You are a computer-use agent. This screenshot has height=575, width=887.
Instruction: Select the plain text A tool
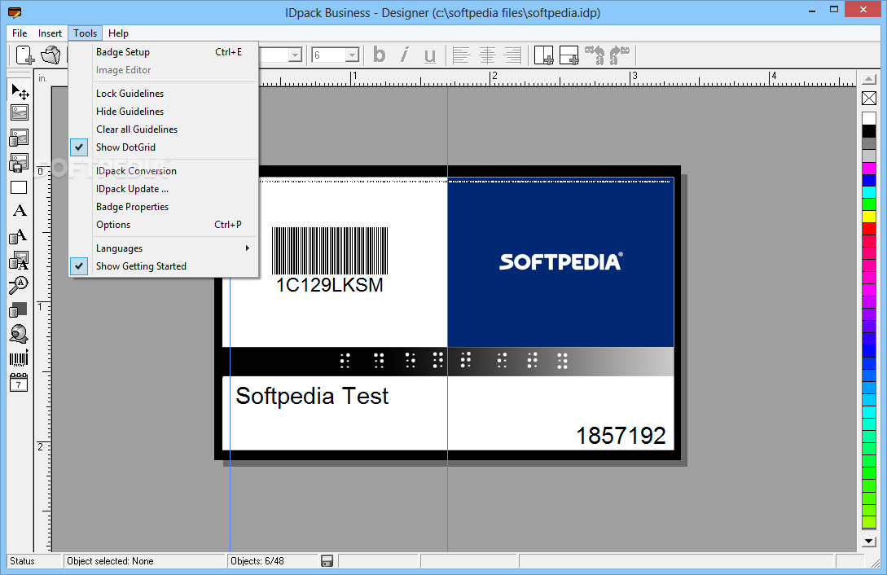pyautogui.click(x=20, y=211)
